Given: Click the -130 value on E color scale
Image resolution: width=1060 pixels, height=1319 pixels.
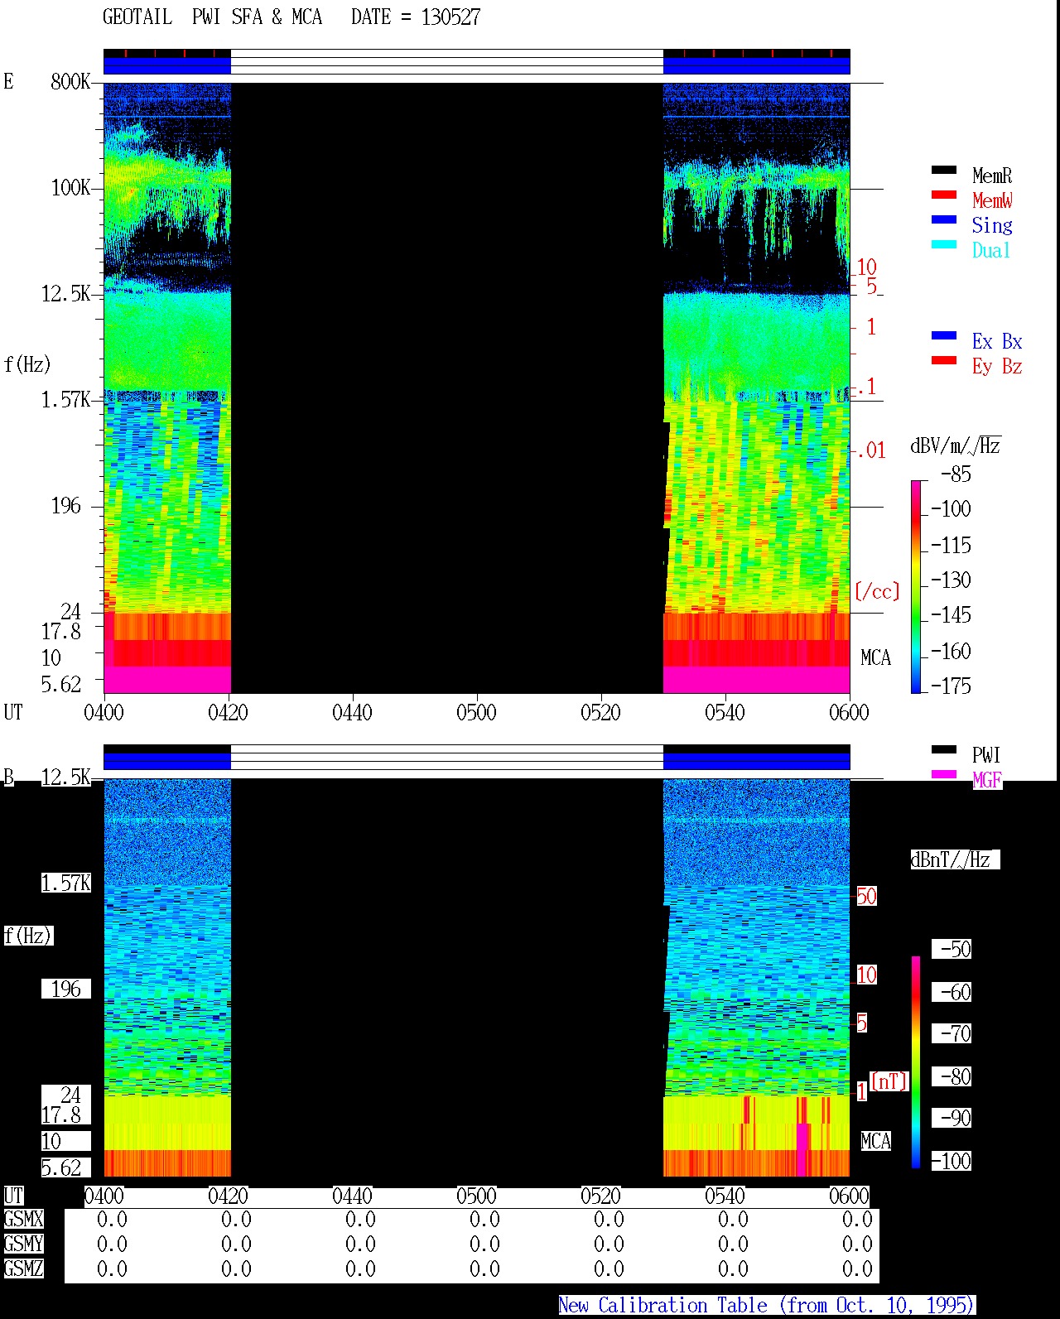Looking at the screenshot, I should tap(952, 580).
